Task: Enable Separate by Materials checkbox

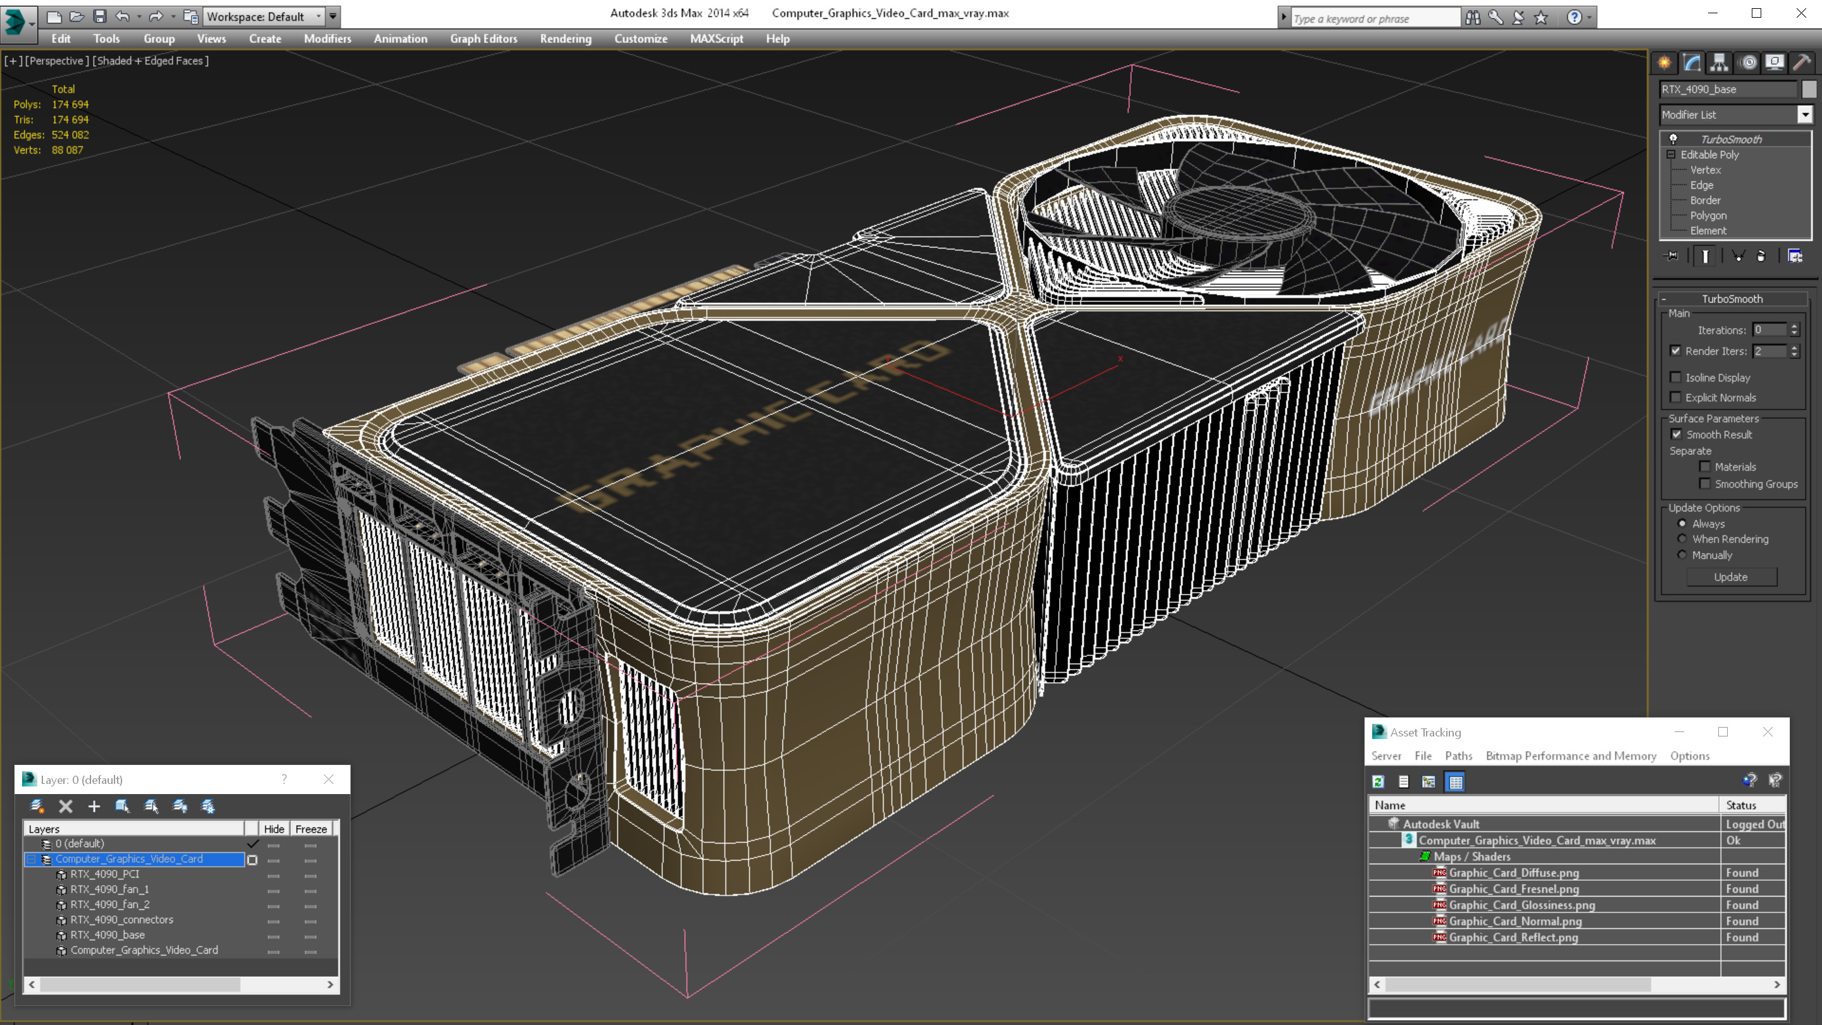Action: coord(1706,466)
